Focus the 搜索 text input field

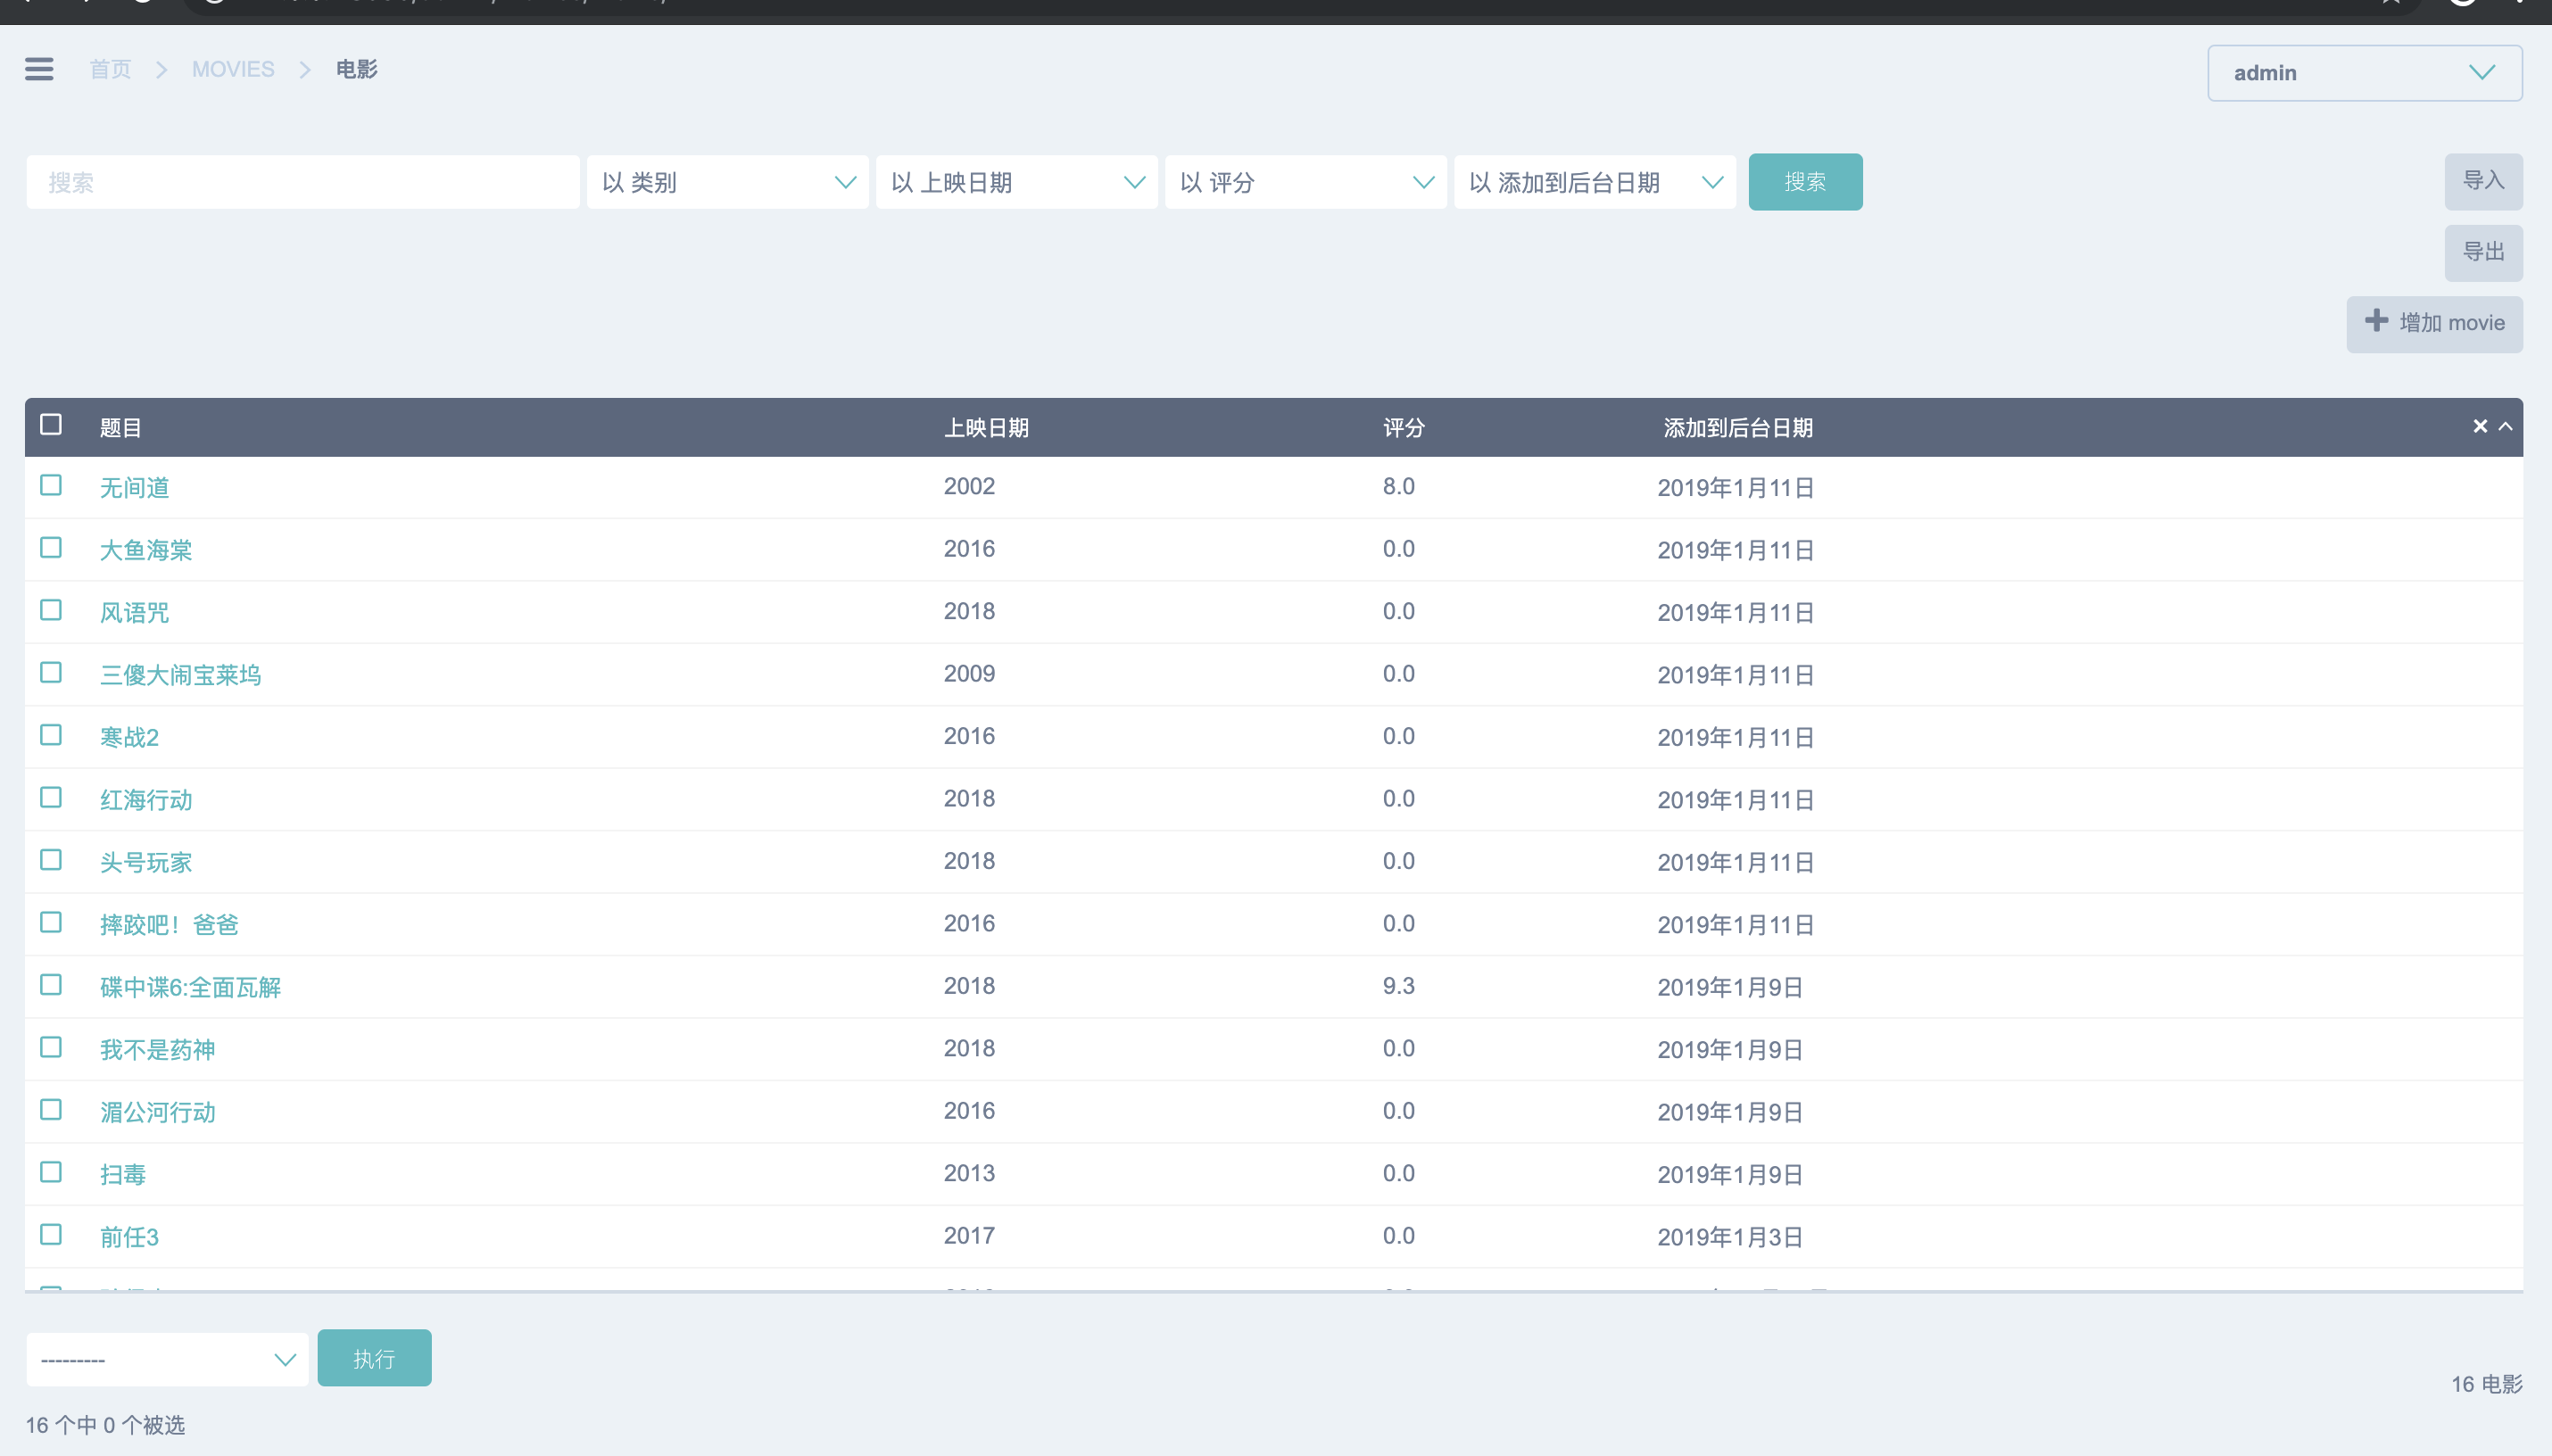(x=303, y=182)
